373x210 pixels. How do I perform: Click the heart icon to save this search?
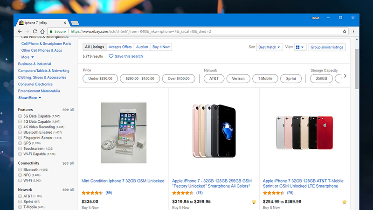[x=111, y=56]
